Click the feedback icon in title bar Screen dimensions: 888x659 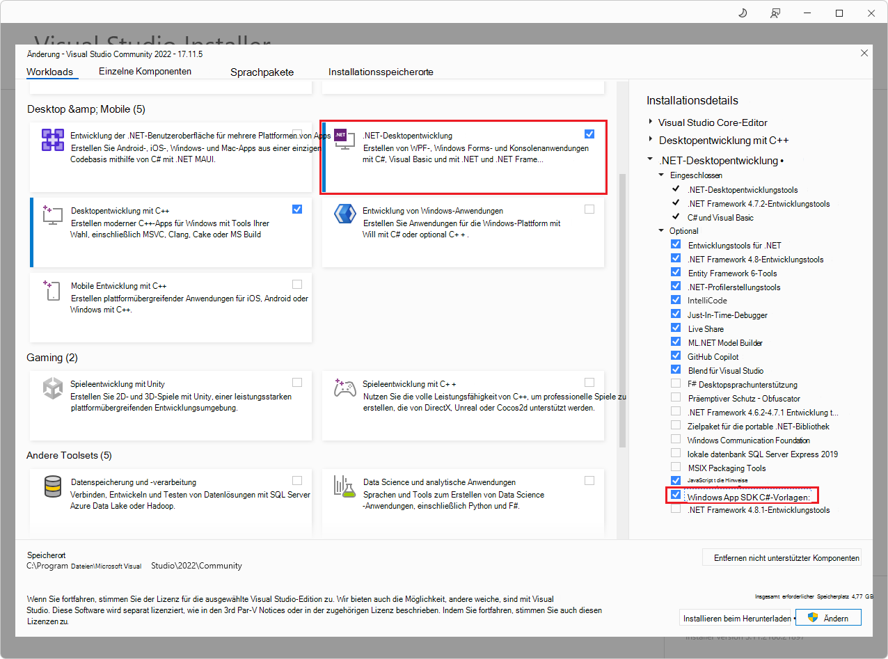point(775,13)
